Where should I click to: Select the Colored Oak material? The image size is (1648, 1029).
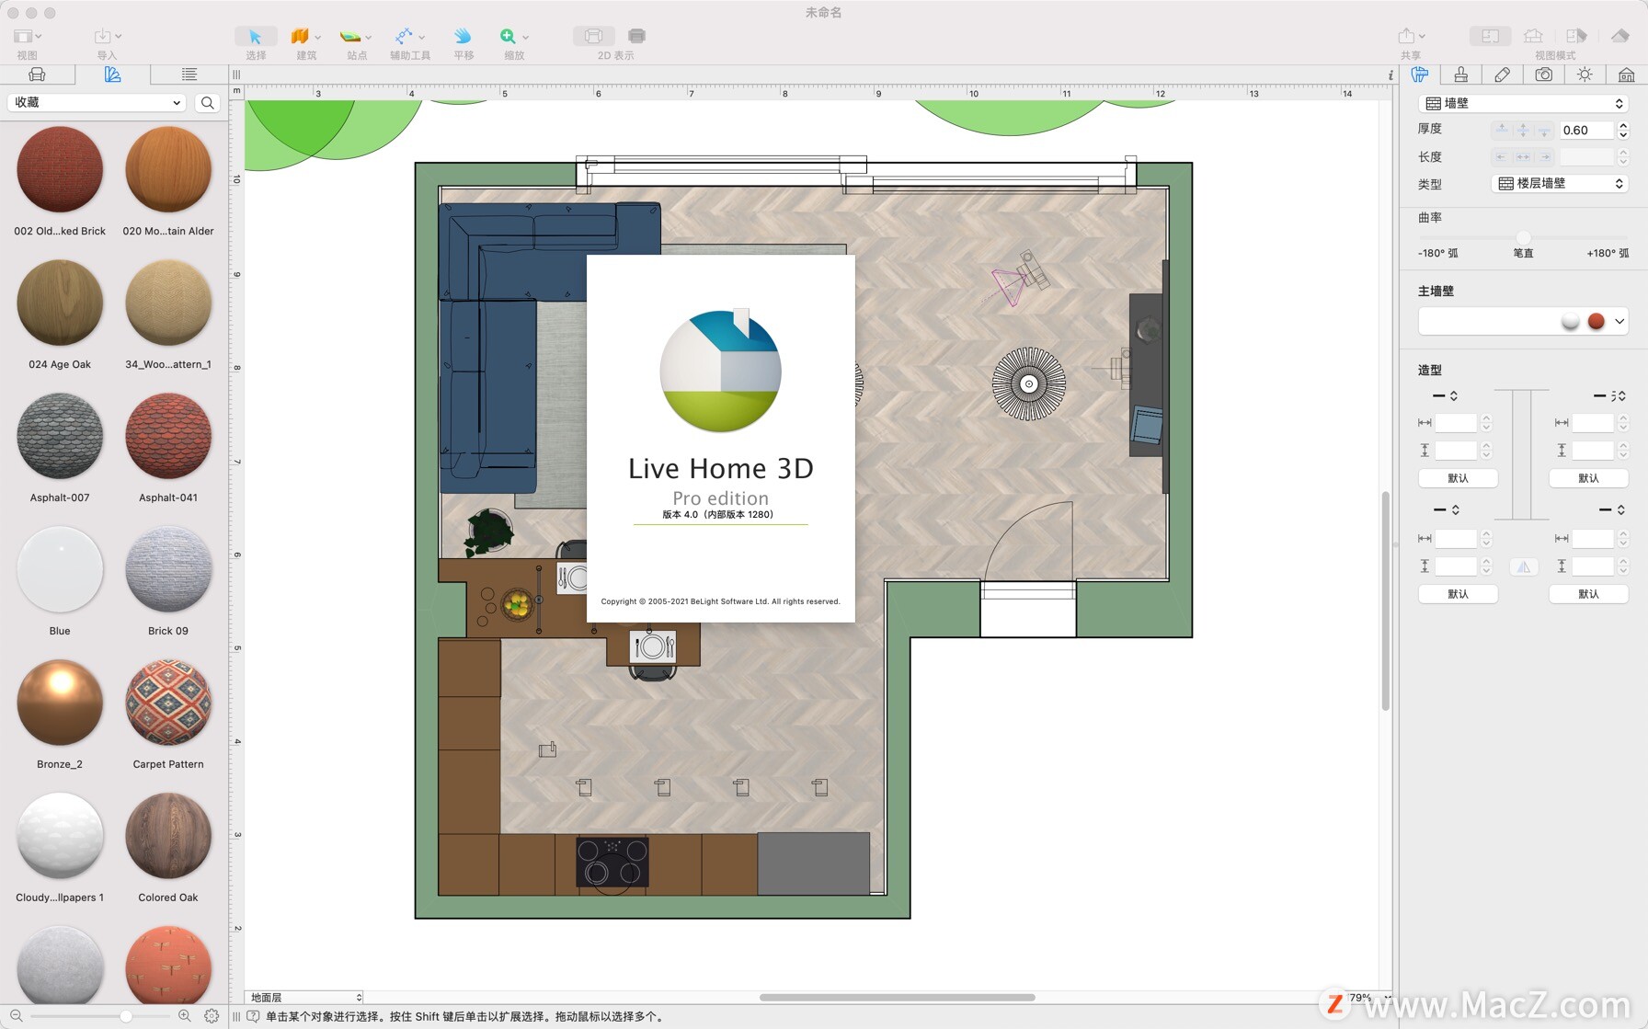[168, 837]
